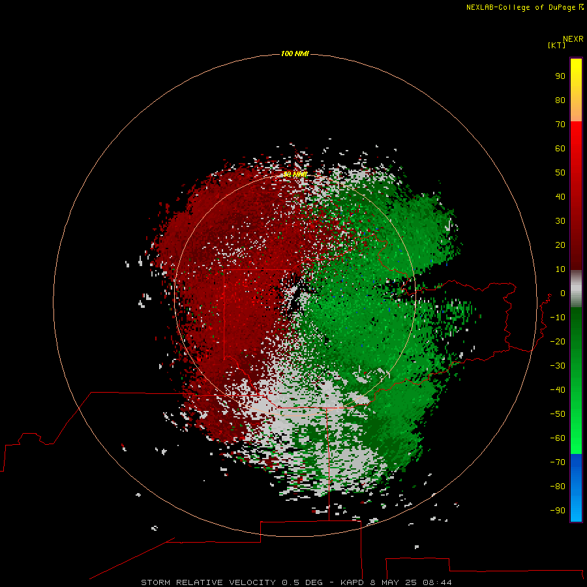Click the 70 knot scale label

560,125
